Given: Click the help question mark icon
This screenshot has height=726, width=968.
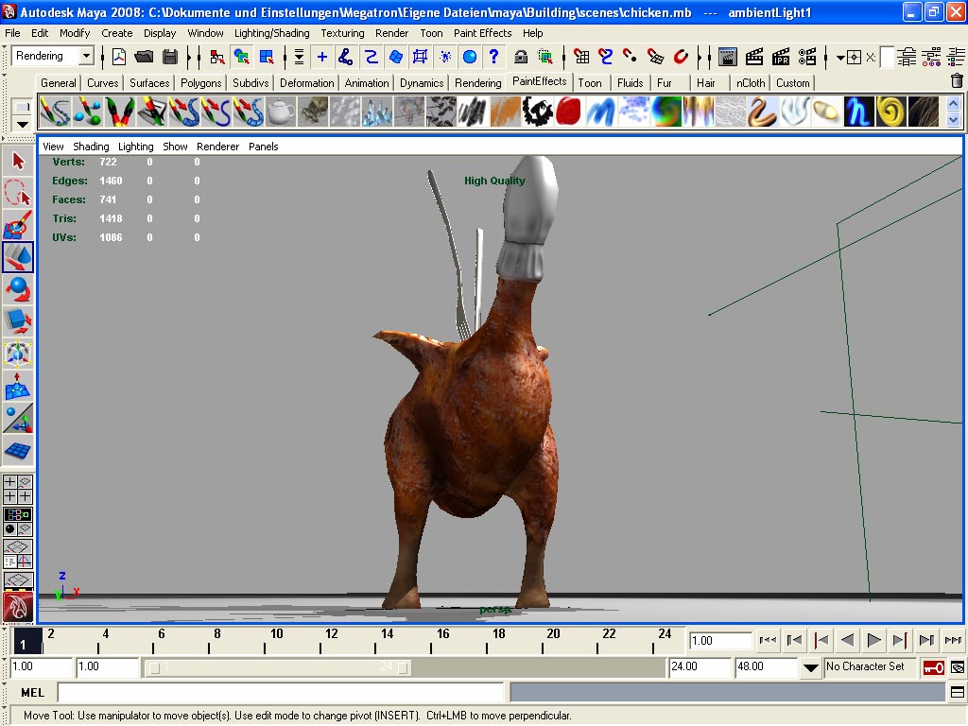Looking at the screenshot, I should pyautogui.click(x=493, y=57).
